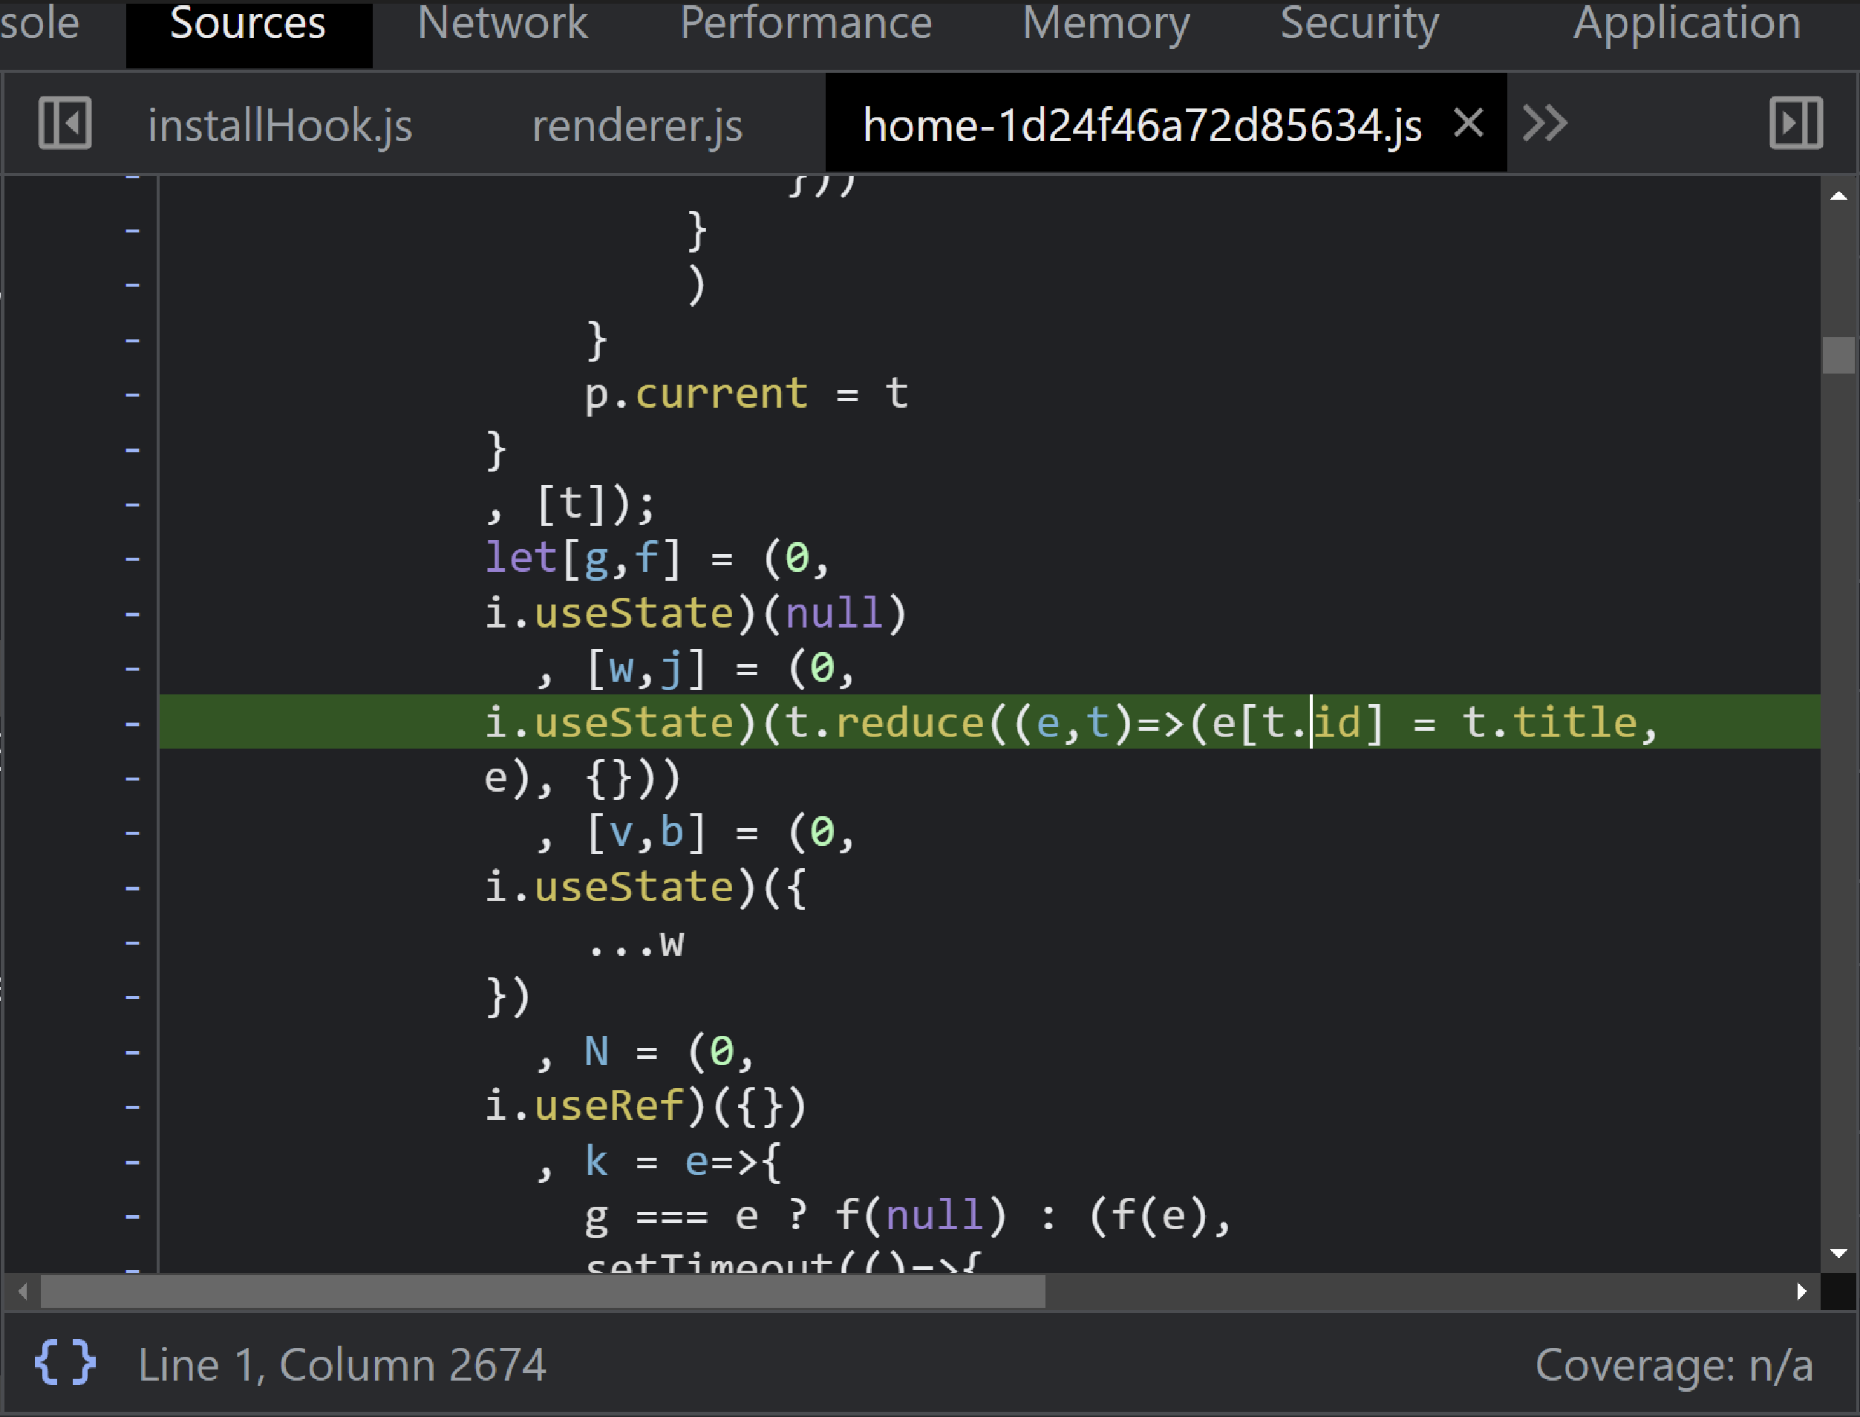This screenshot has height=1417, width=1860.
Task: Click the pretty-print curly braces icon
Action: pos(65,1363)
